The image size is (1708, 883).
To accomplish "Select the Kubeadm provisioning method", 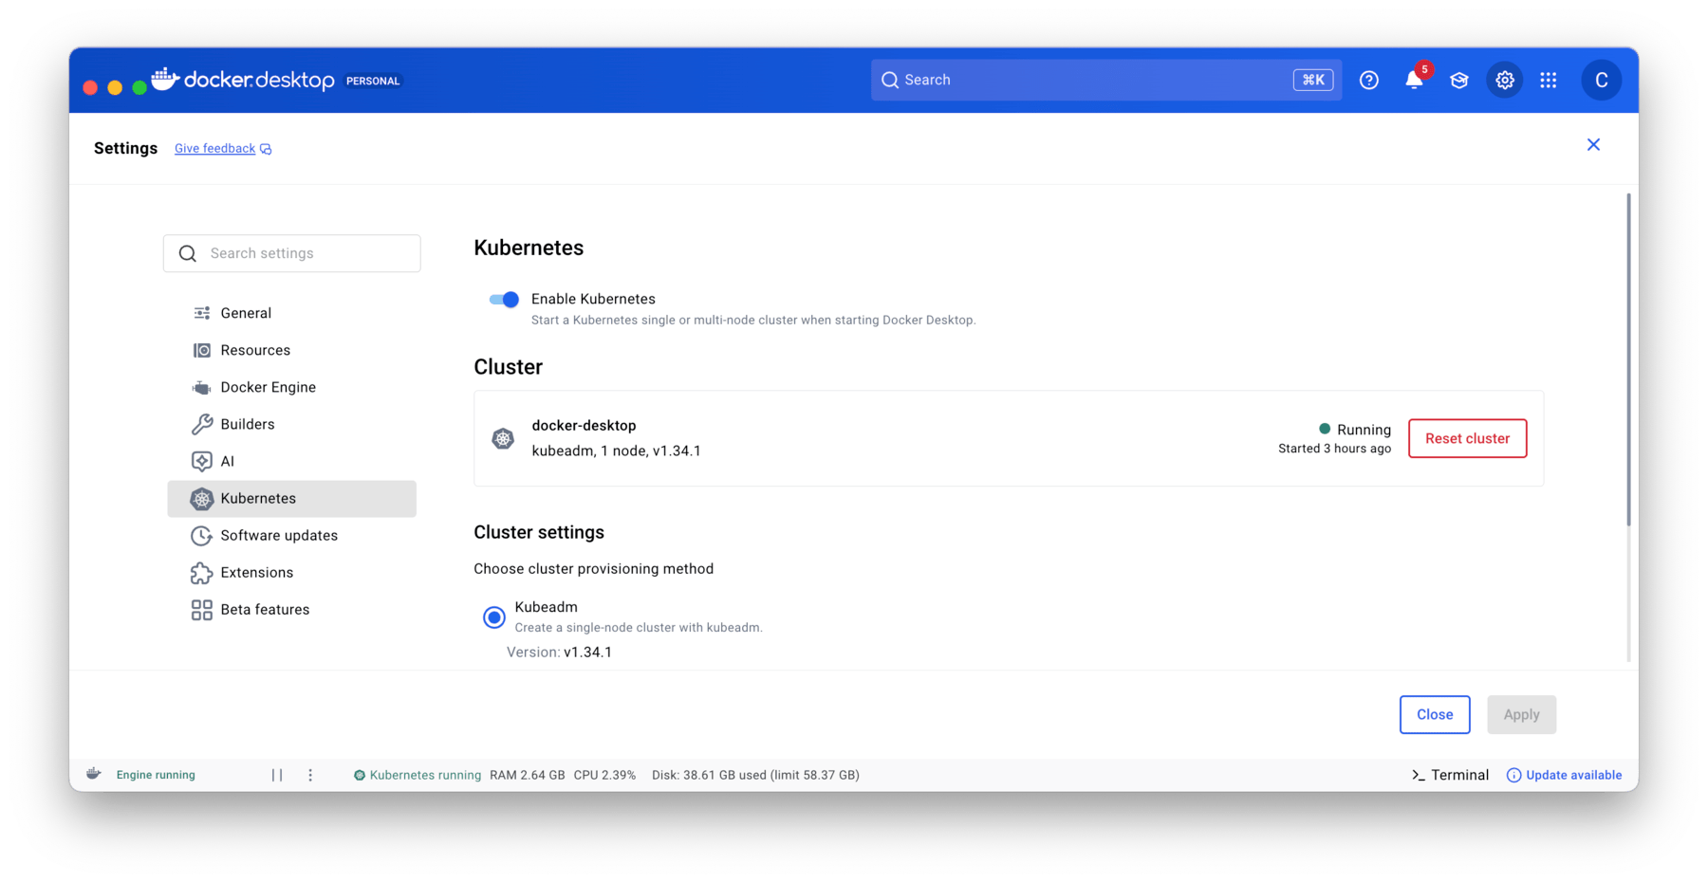I will coord(493,616).
